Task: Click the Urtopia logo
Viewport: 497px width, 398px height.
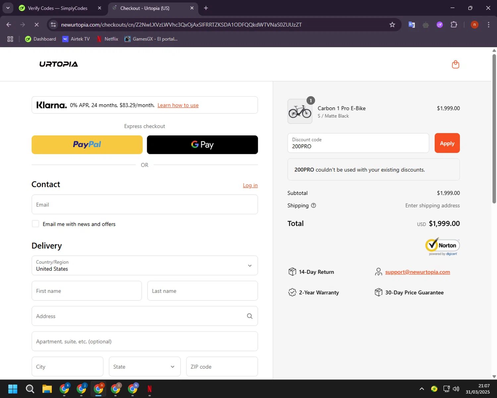Action: pyautogui.click(x=59, y=64)
